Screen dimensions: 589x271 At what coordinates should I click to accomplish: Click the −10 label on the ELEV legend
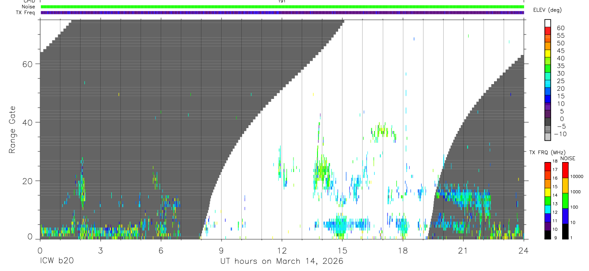click(560, 134)
